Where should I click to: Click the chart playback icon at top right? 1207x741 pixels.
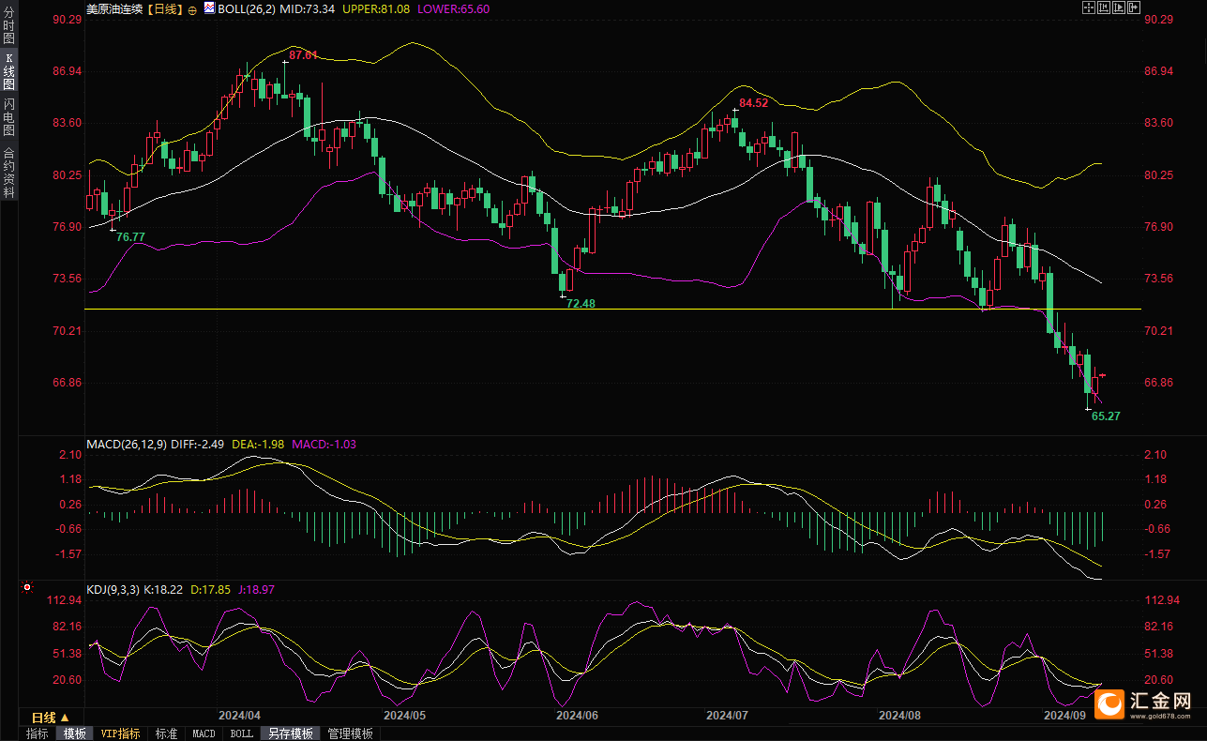(1119, 8)
